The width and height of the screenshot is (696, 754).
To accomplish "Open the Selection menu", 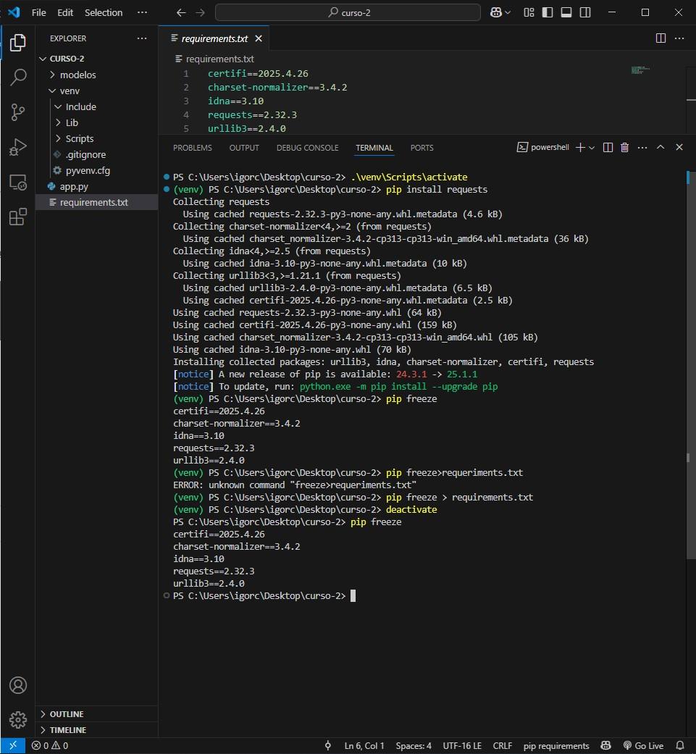I will coord(104,12).
